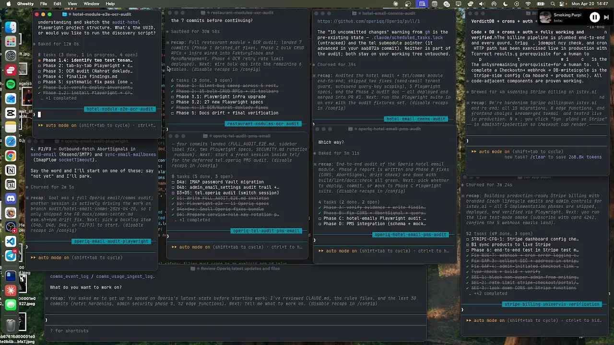Open Finder from the Dock
The height and width of the screenshot is (345, 614).
[x=11, y=27]
